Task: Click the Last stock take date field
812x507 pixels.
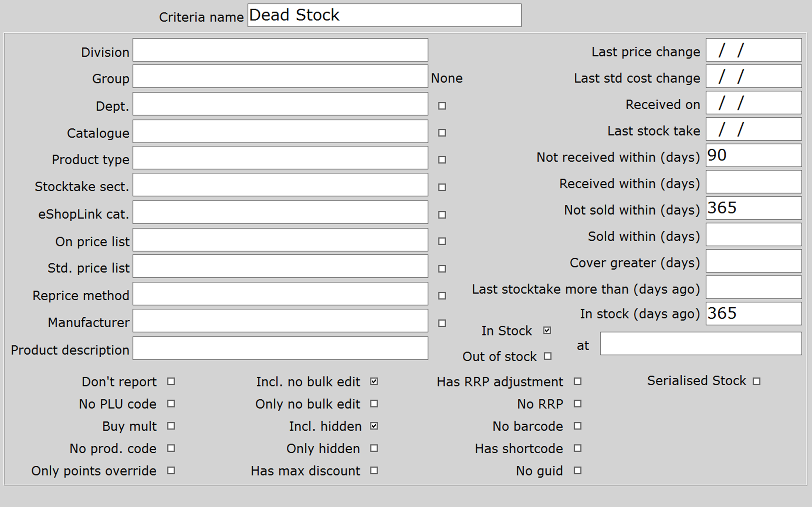Action: click(753, 129)
